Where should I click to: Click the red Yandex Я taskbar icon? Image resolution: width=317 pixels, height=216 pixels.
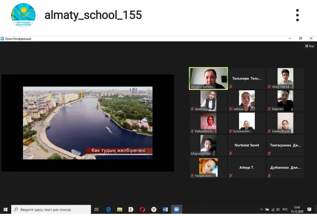pos(131,210)
